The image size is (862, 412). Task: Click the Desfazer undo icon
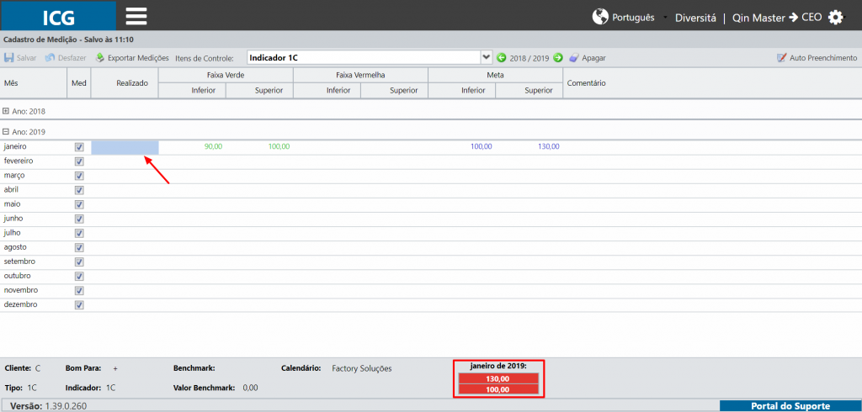[x=50, y=58]
